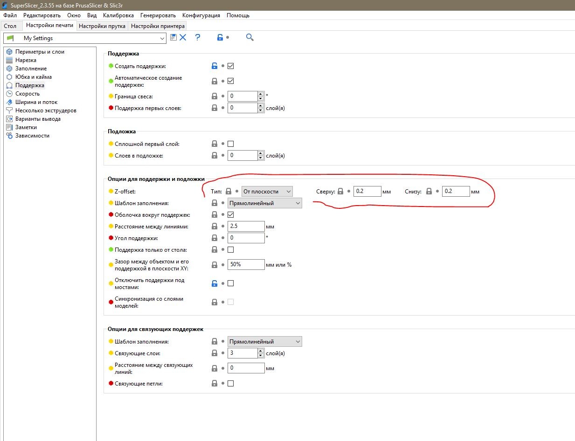Click the lock icon next to Тип
The height and width of the screenshot is (441, 575).
229,191
